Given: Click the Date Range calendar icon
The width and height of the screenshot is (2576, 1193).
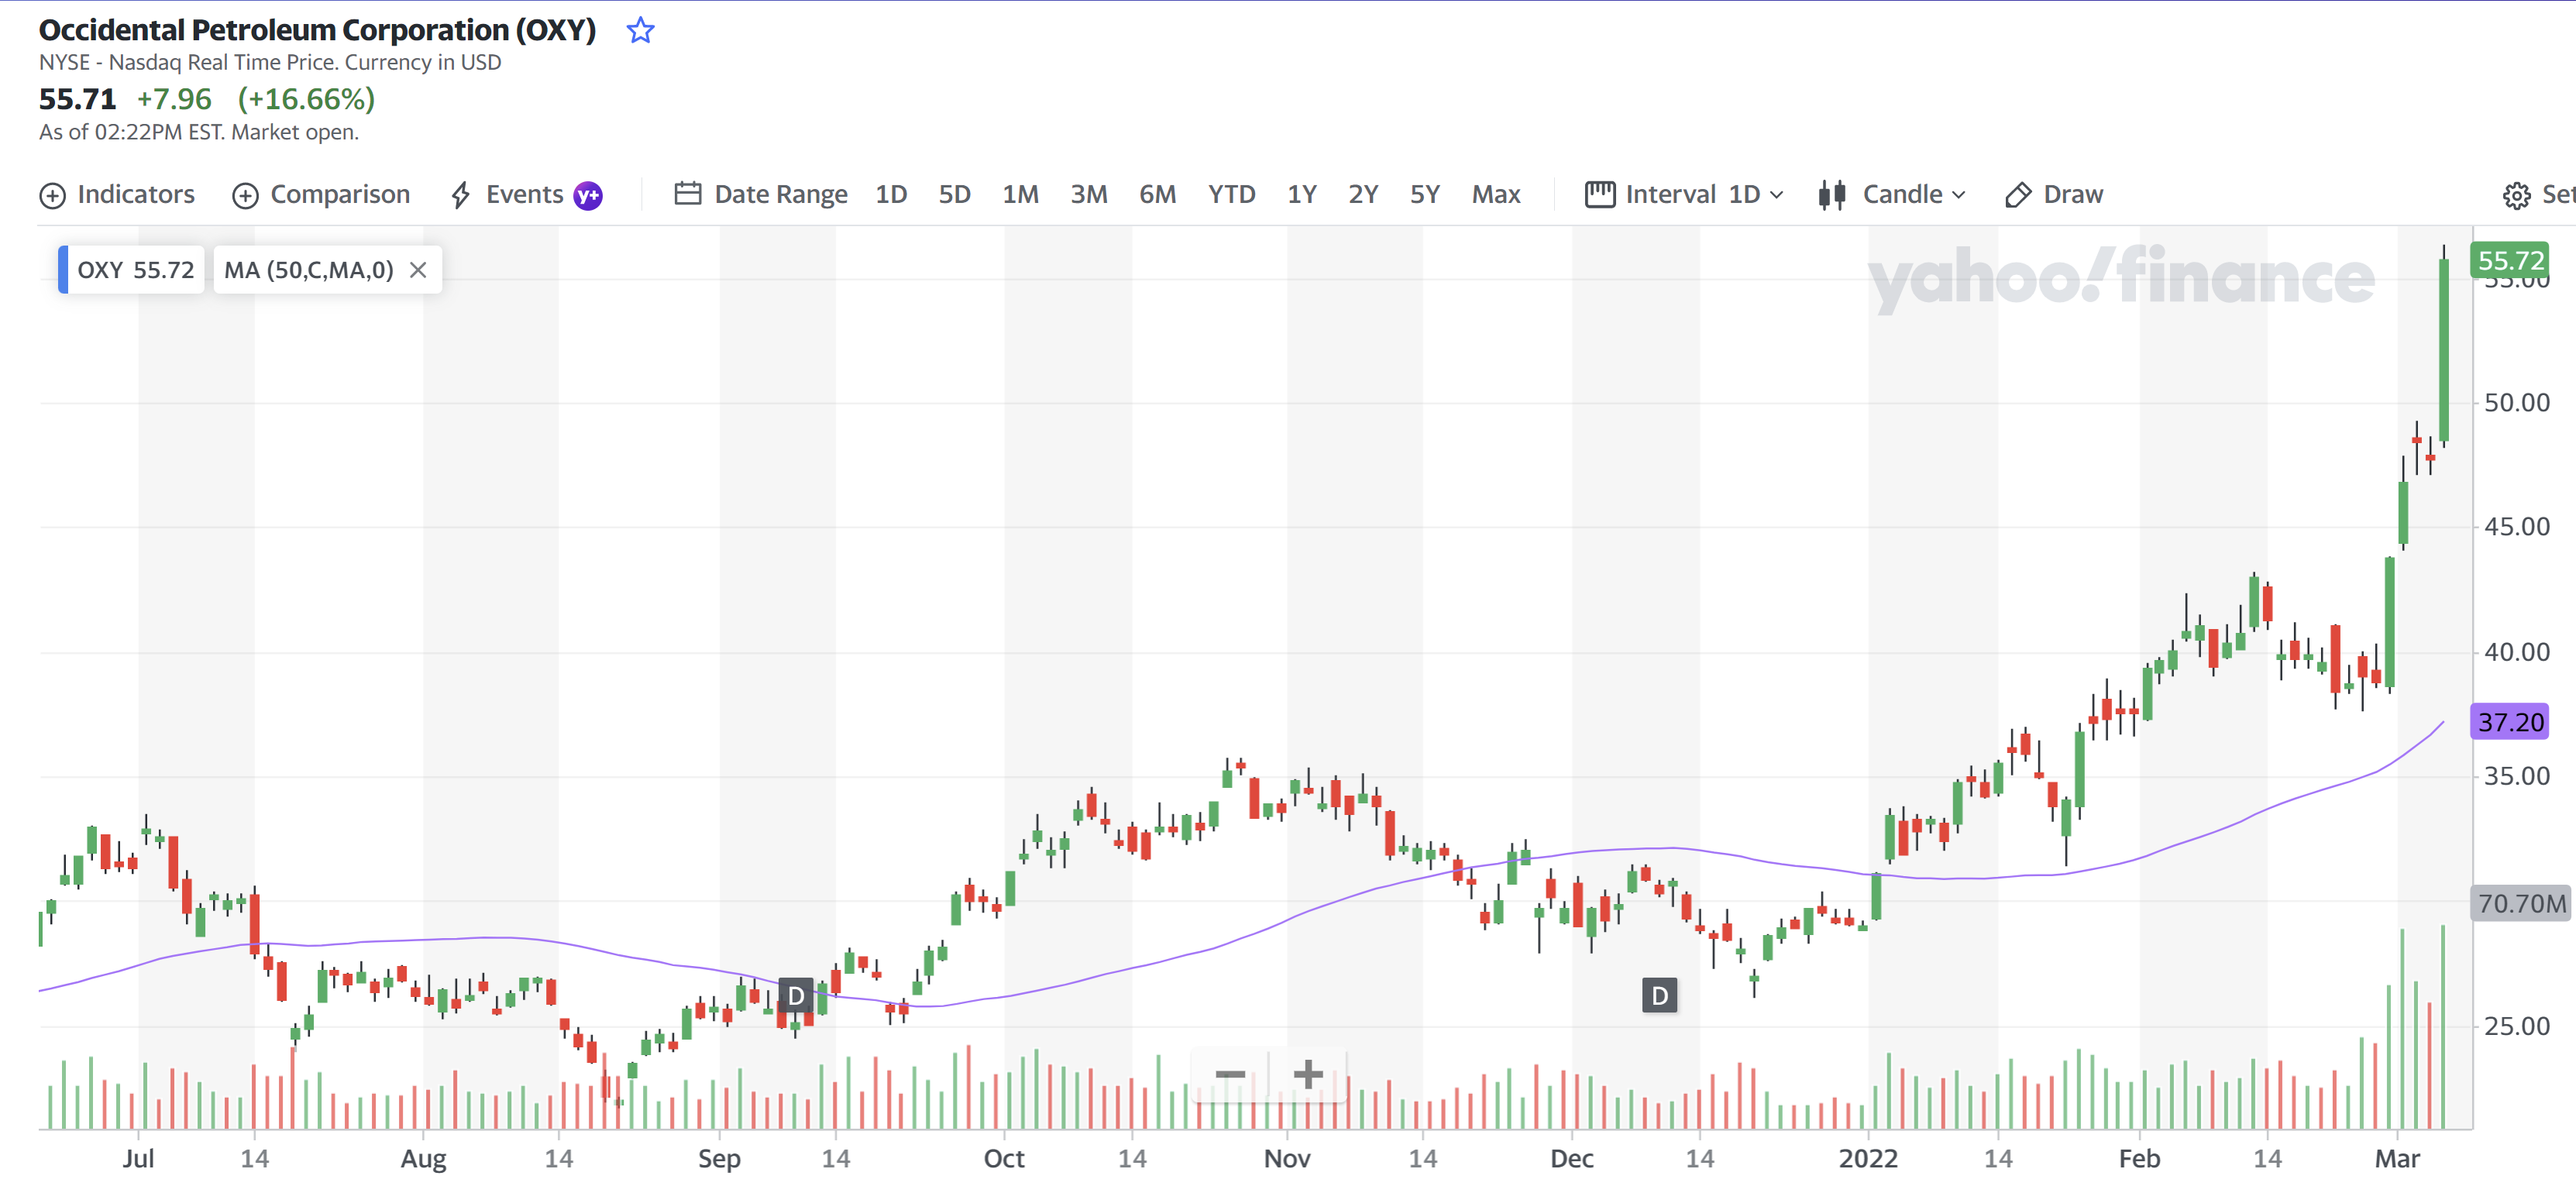Looking at the screenshot, I should (x=687, y=193).
